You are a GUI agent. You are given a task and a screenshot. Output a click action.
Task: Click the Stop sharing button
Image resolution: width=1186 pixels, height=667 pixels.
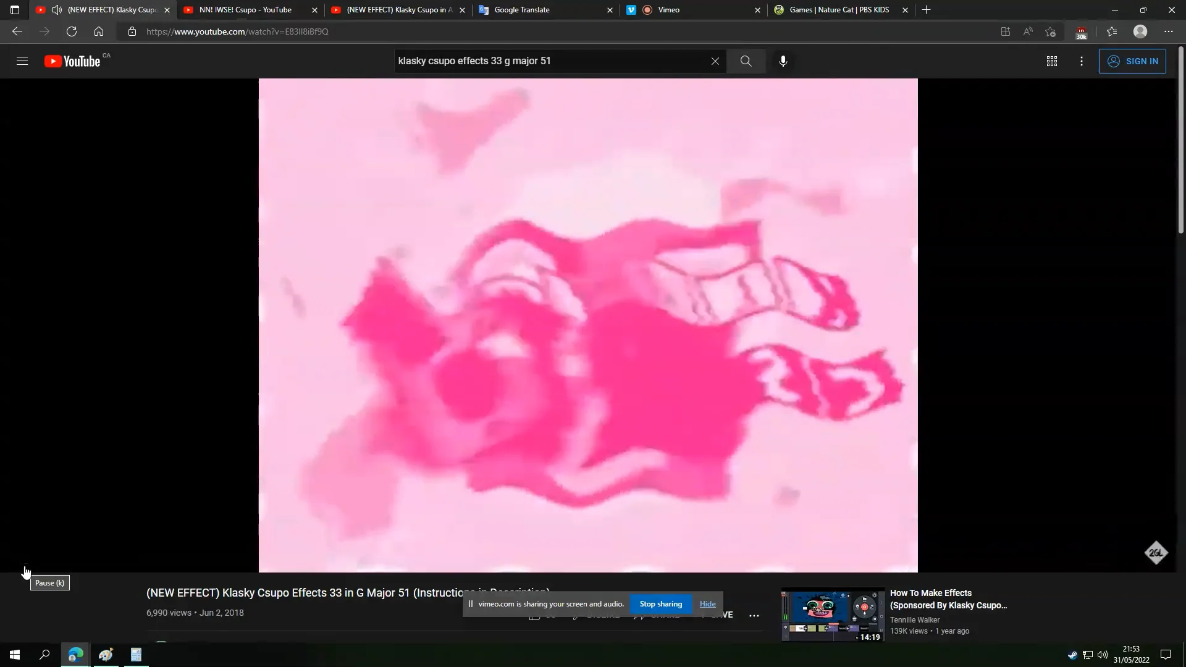pos(660,604)
